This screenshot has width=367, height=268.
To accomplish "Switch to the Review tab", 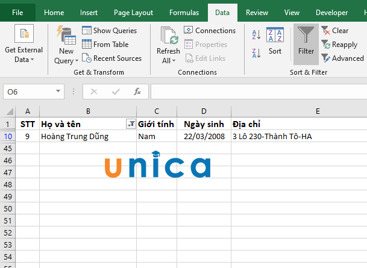I will tap(257, 13).
